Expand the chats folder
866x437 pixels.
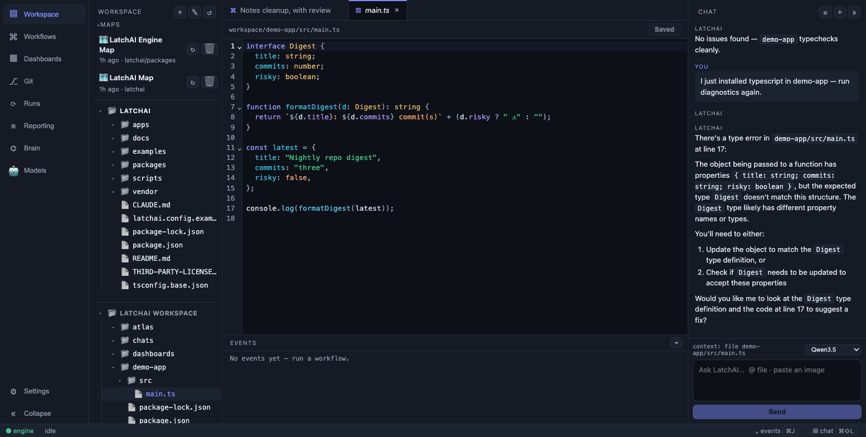coord(114,341)
